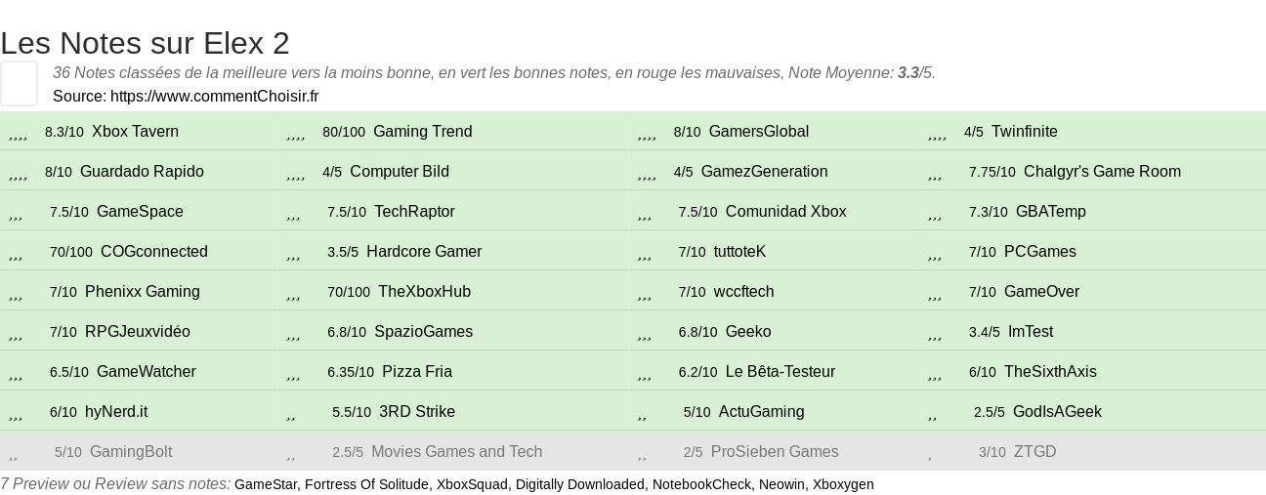1266x495 pixels.
Task: Open the Xbox Tavern review
Action: (x=135, y=132)
